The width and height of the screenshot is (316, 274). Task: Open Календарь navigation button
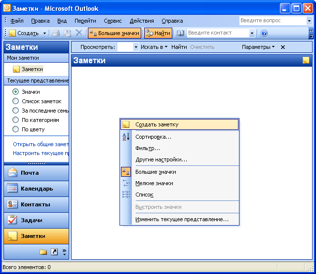(36, 189)
